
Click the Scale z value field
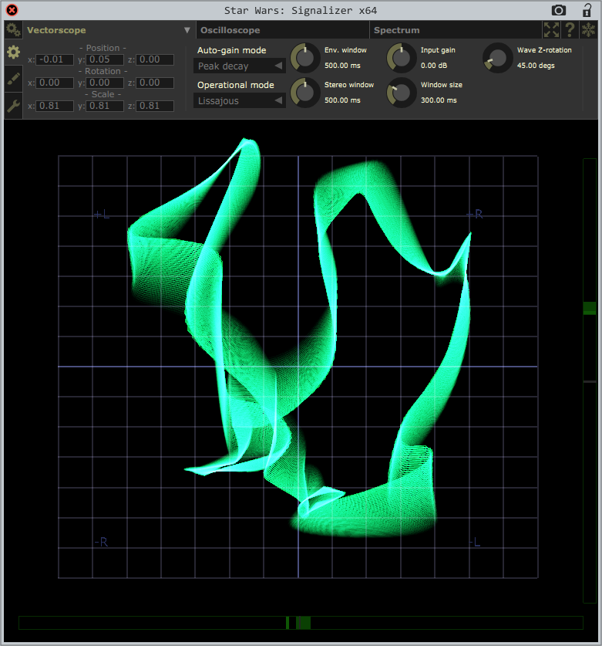[x=154, y=106]
